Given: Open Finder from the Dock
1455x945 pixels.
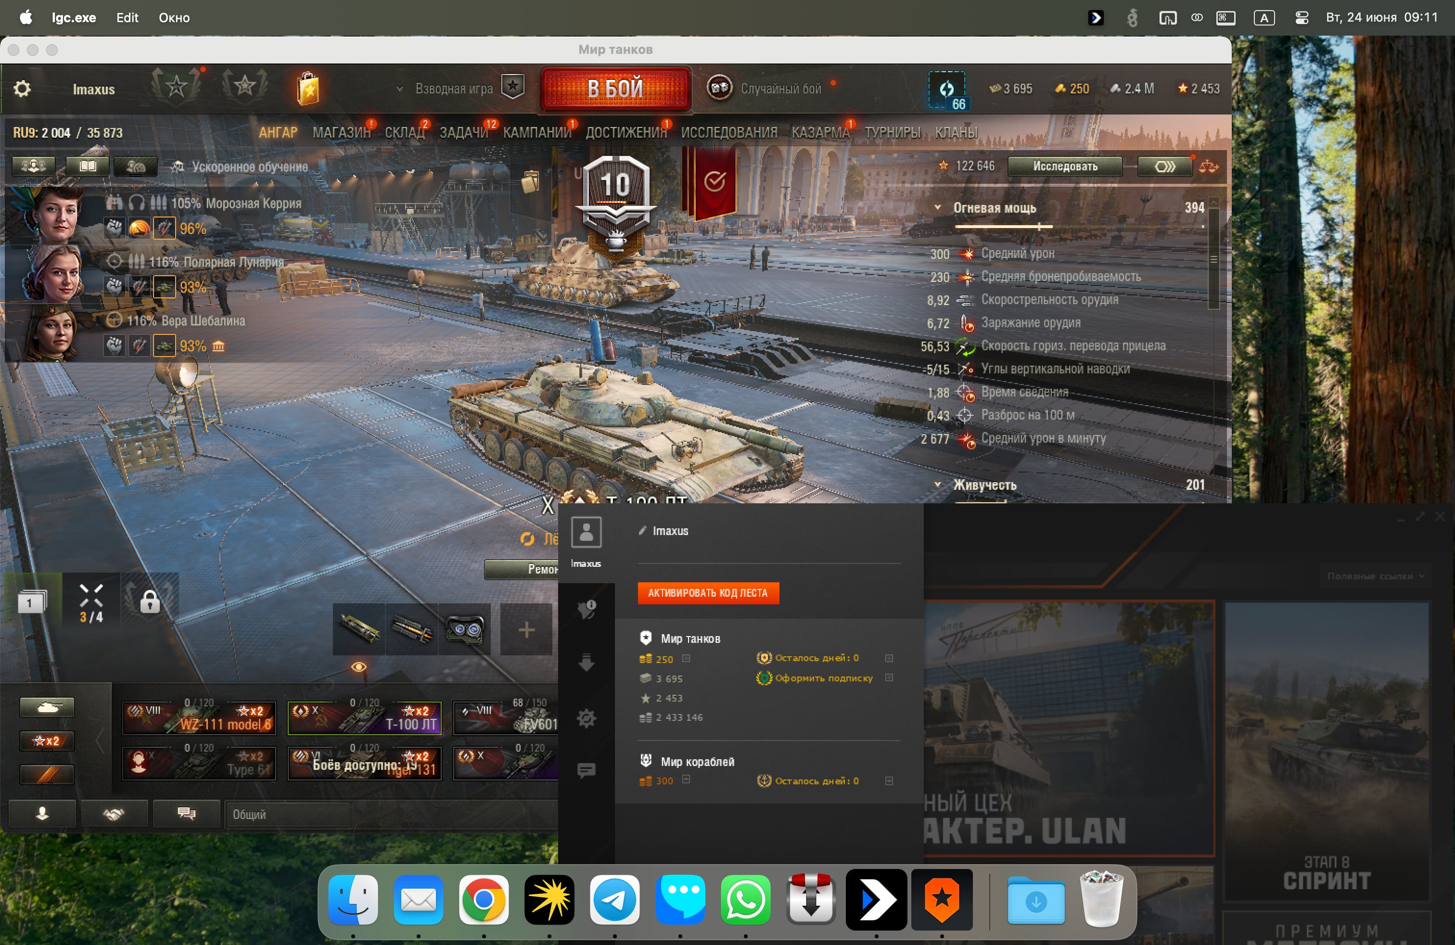Looking at the screenshot, I should pyautogui.click(x=353, y=899).
